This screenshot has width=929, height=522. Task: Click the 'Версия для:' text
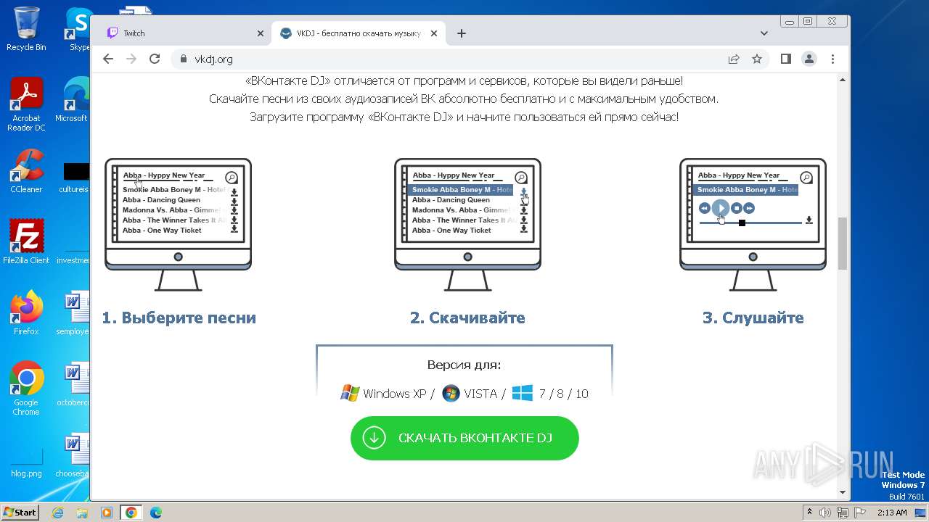[x=464, y=365]
